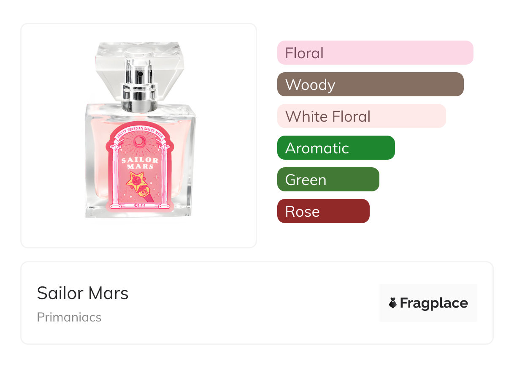
Task: Select the Woody accord bar
Action: [x=370, y=84]
